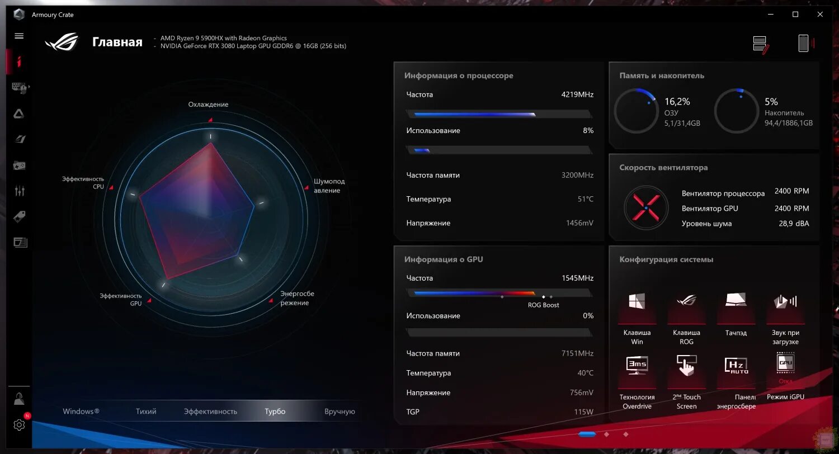Select the Вручную manual mode
Image resolution: width=839 pixels, height=454 pixels.
click(x=340, y=411)
